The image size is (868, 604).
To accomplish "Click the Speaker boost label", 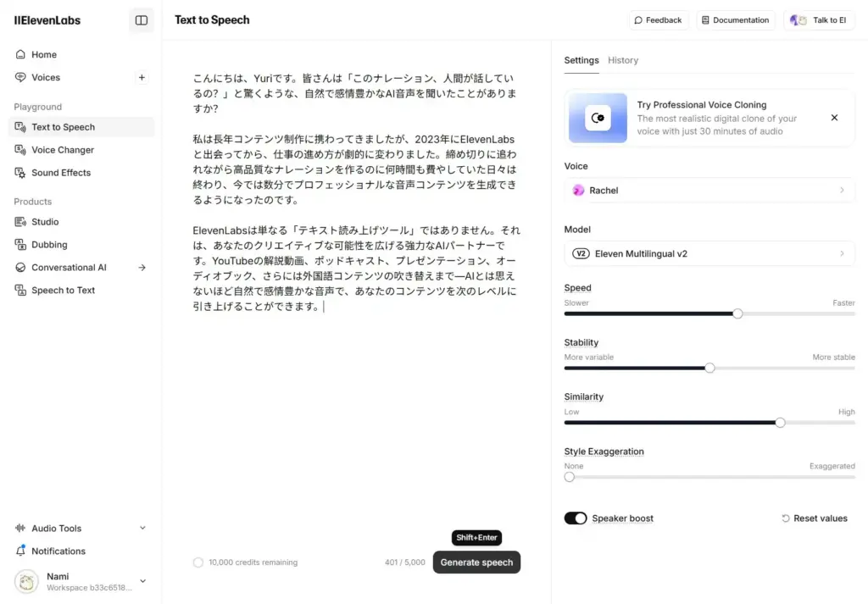I will (x=622, y=518).
